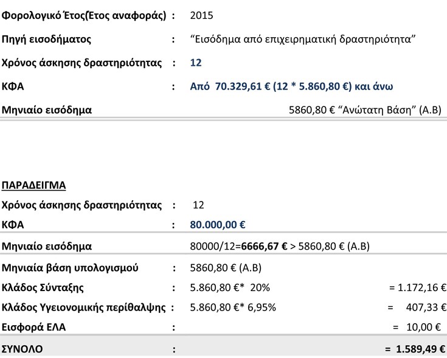Click the underlined ΠΑΡΑΔΕΙΓΜΑ heading
Viewport: 447px width, 358px height.
click(x=33, y=185)
